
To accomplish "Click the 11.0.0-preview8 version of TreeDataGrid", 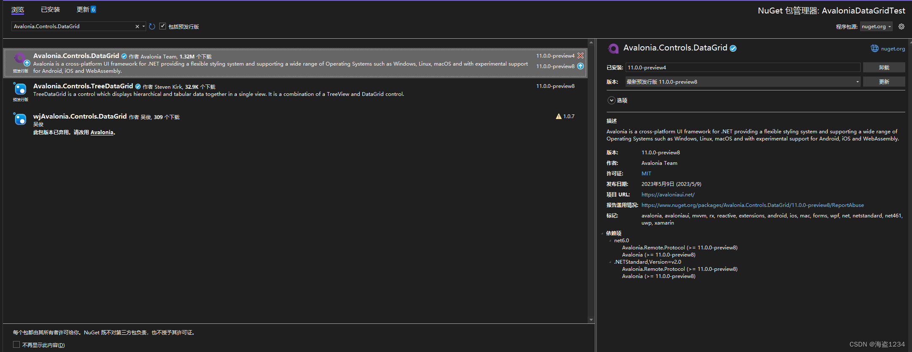I will coord(555,86).
